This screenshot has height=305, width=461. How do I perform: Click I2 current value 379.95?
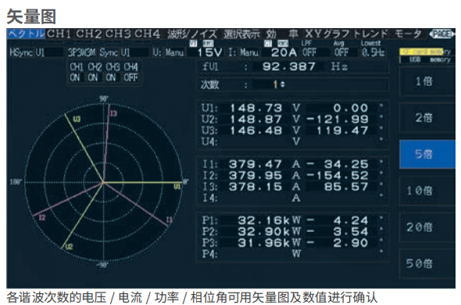point(256,176)
